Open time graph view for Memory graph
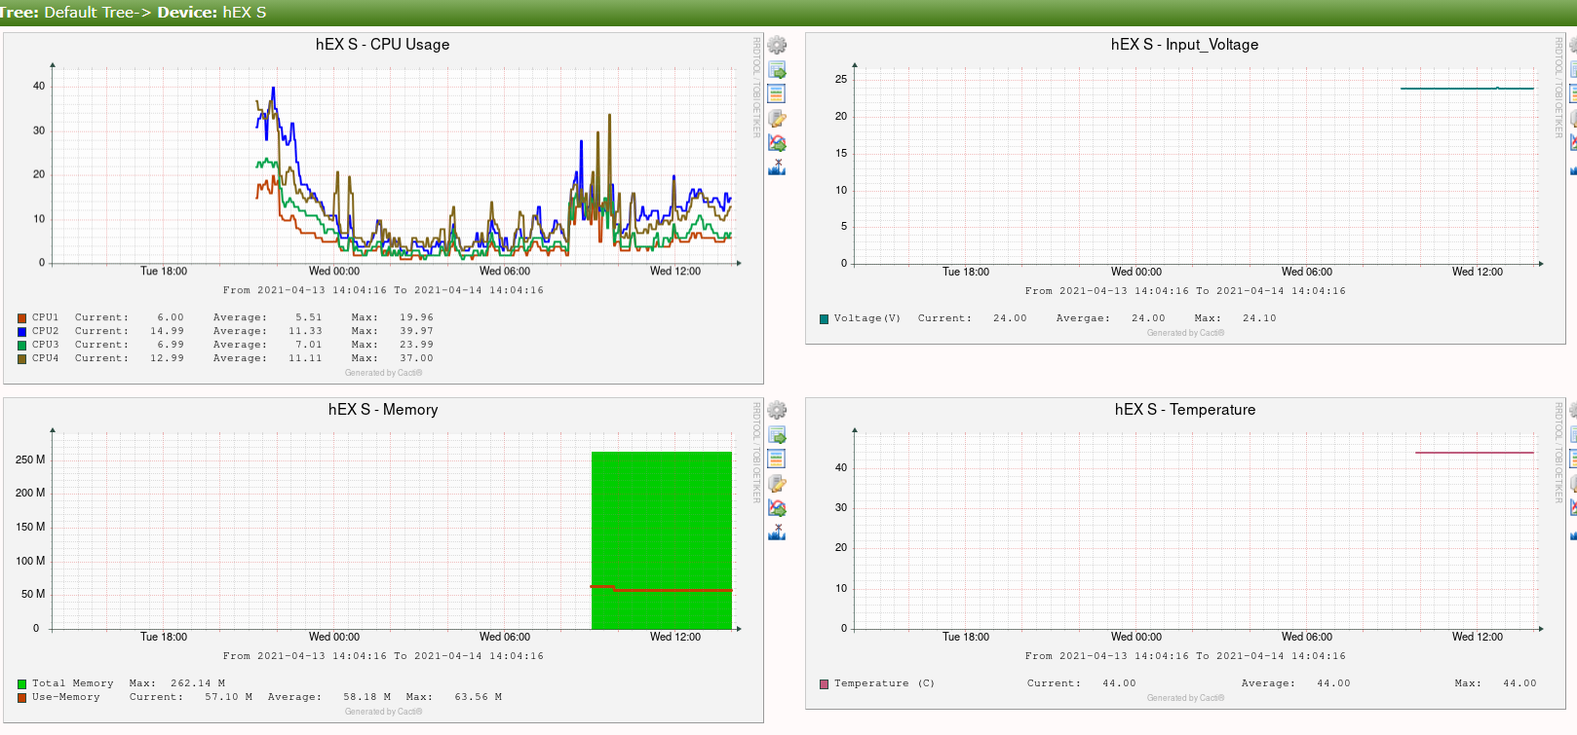Image resolution: width=1577 pixels, height=735 pixels. 777,459
